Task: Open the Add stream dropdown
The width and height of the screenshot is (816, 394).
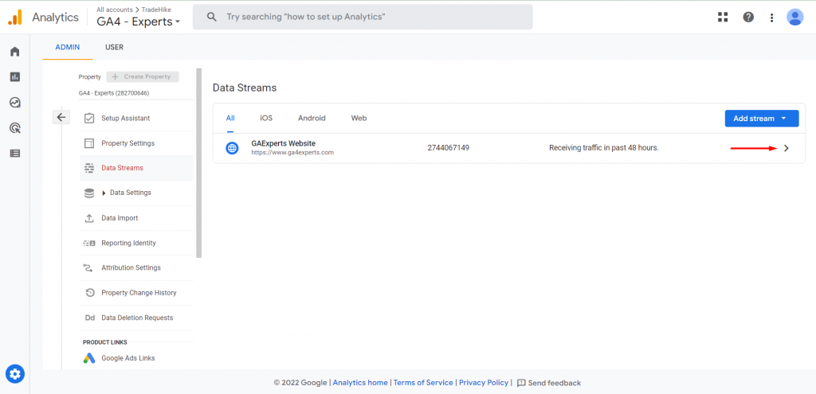Action: pos(761,119)
